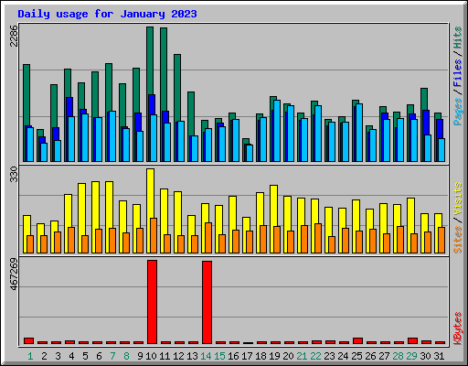Click the tall red KBytes bar for day 14
468x366 pixels.
pyautogui.click(x=207, y=302)
